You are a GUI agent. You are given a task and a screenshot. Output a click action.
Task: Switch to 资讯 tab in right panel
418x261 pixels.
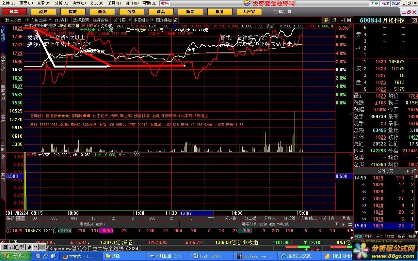(401, 237)
